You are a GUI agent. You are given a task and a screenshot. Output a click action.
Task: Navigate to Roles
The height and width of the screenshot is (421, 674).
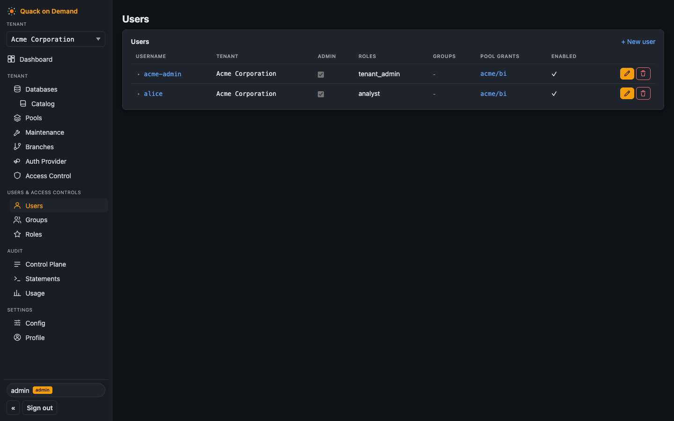(x=59, y=234)
